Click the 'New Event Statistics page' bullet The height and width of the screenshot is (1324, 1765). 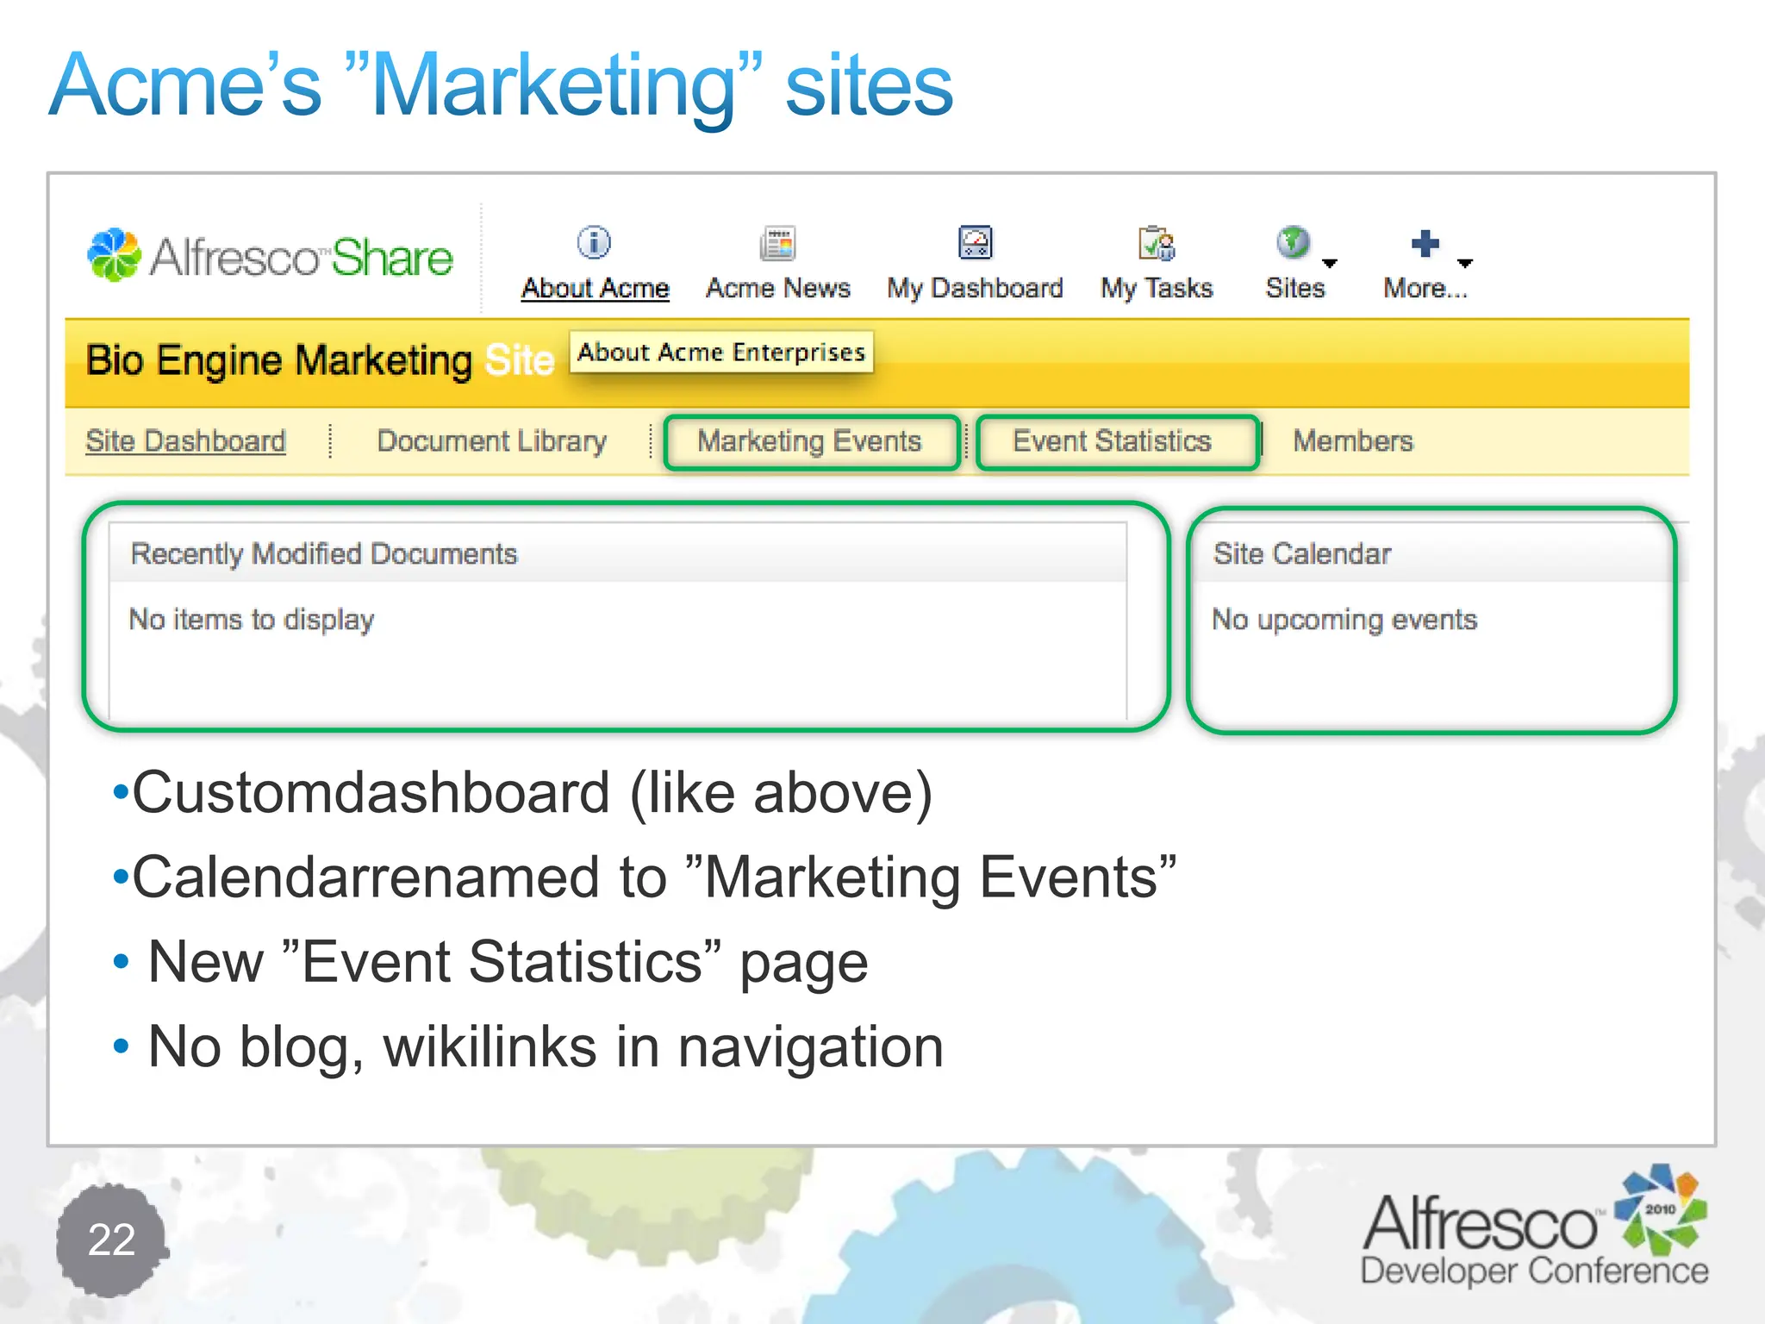coord(490,962)
